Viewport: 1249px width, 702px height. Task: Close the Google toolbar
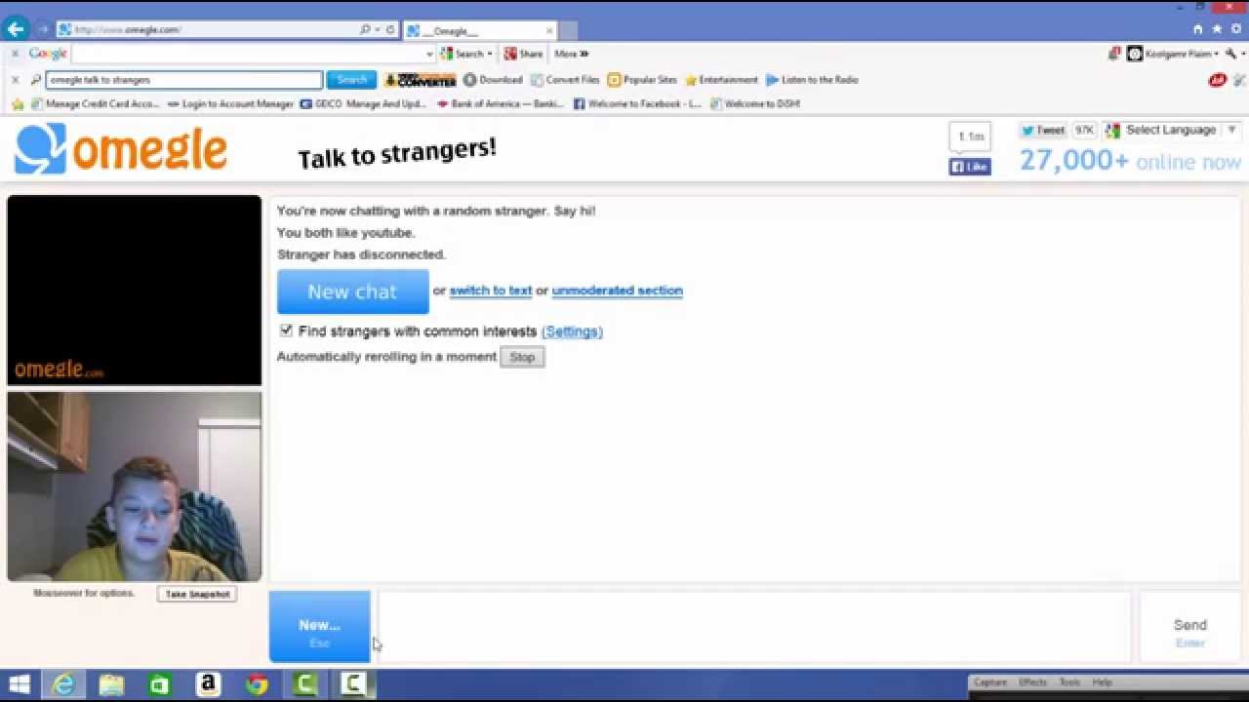click(x=15, y=54)
